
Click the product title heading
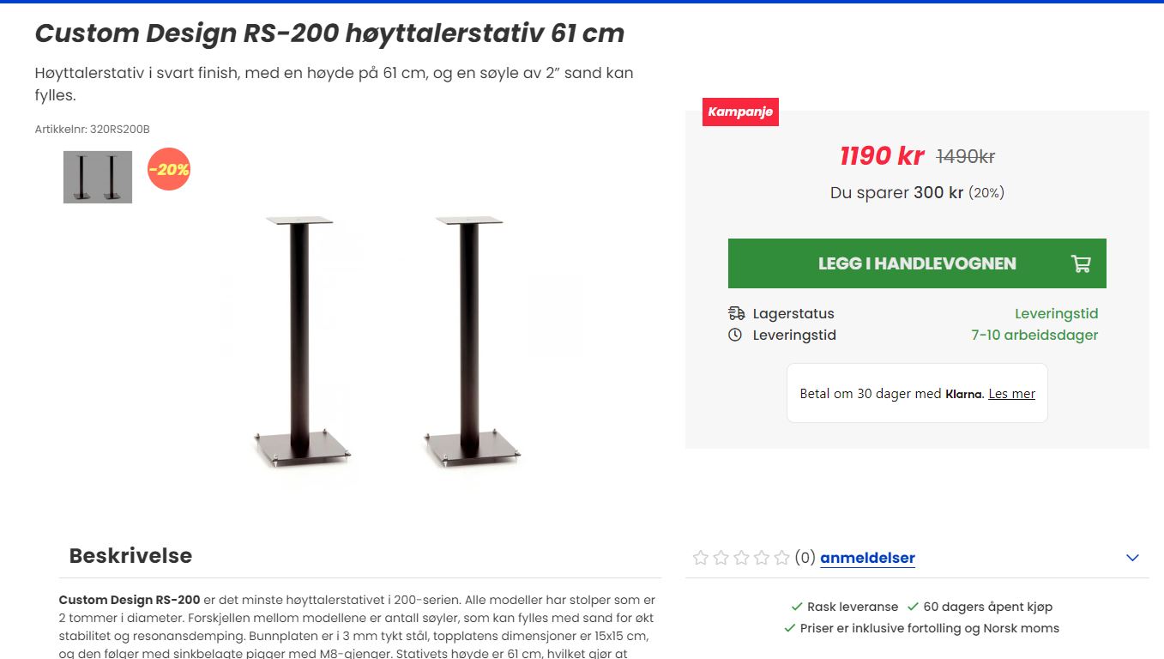329,33
